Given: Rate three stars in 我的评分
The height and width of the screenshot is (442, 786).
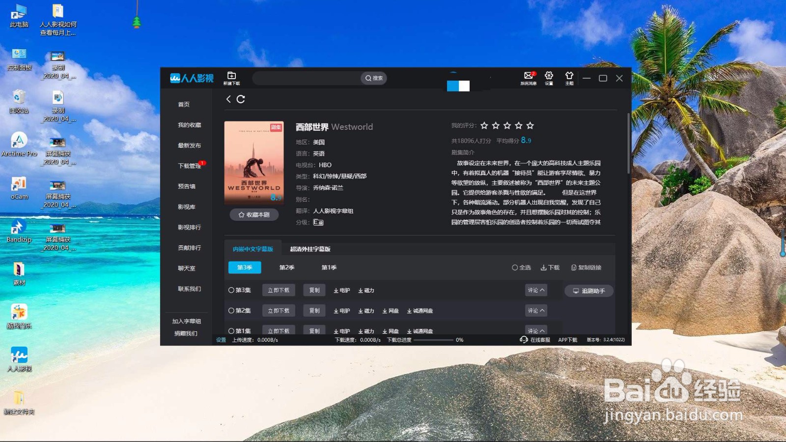Looking at the screenshot, I should (x=507, y=125).
